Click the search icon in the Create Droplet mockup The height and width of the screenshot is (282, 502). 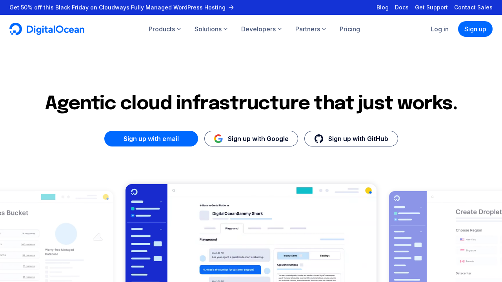pos(432,197)
